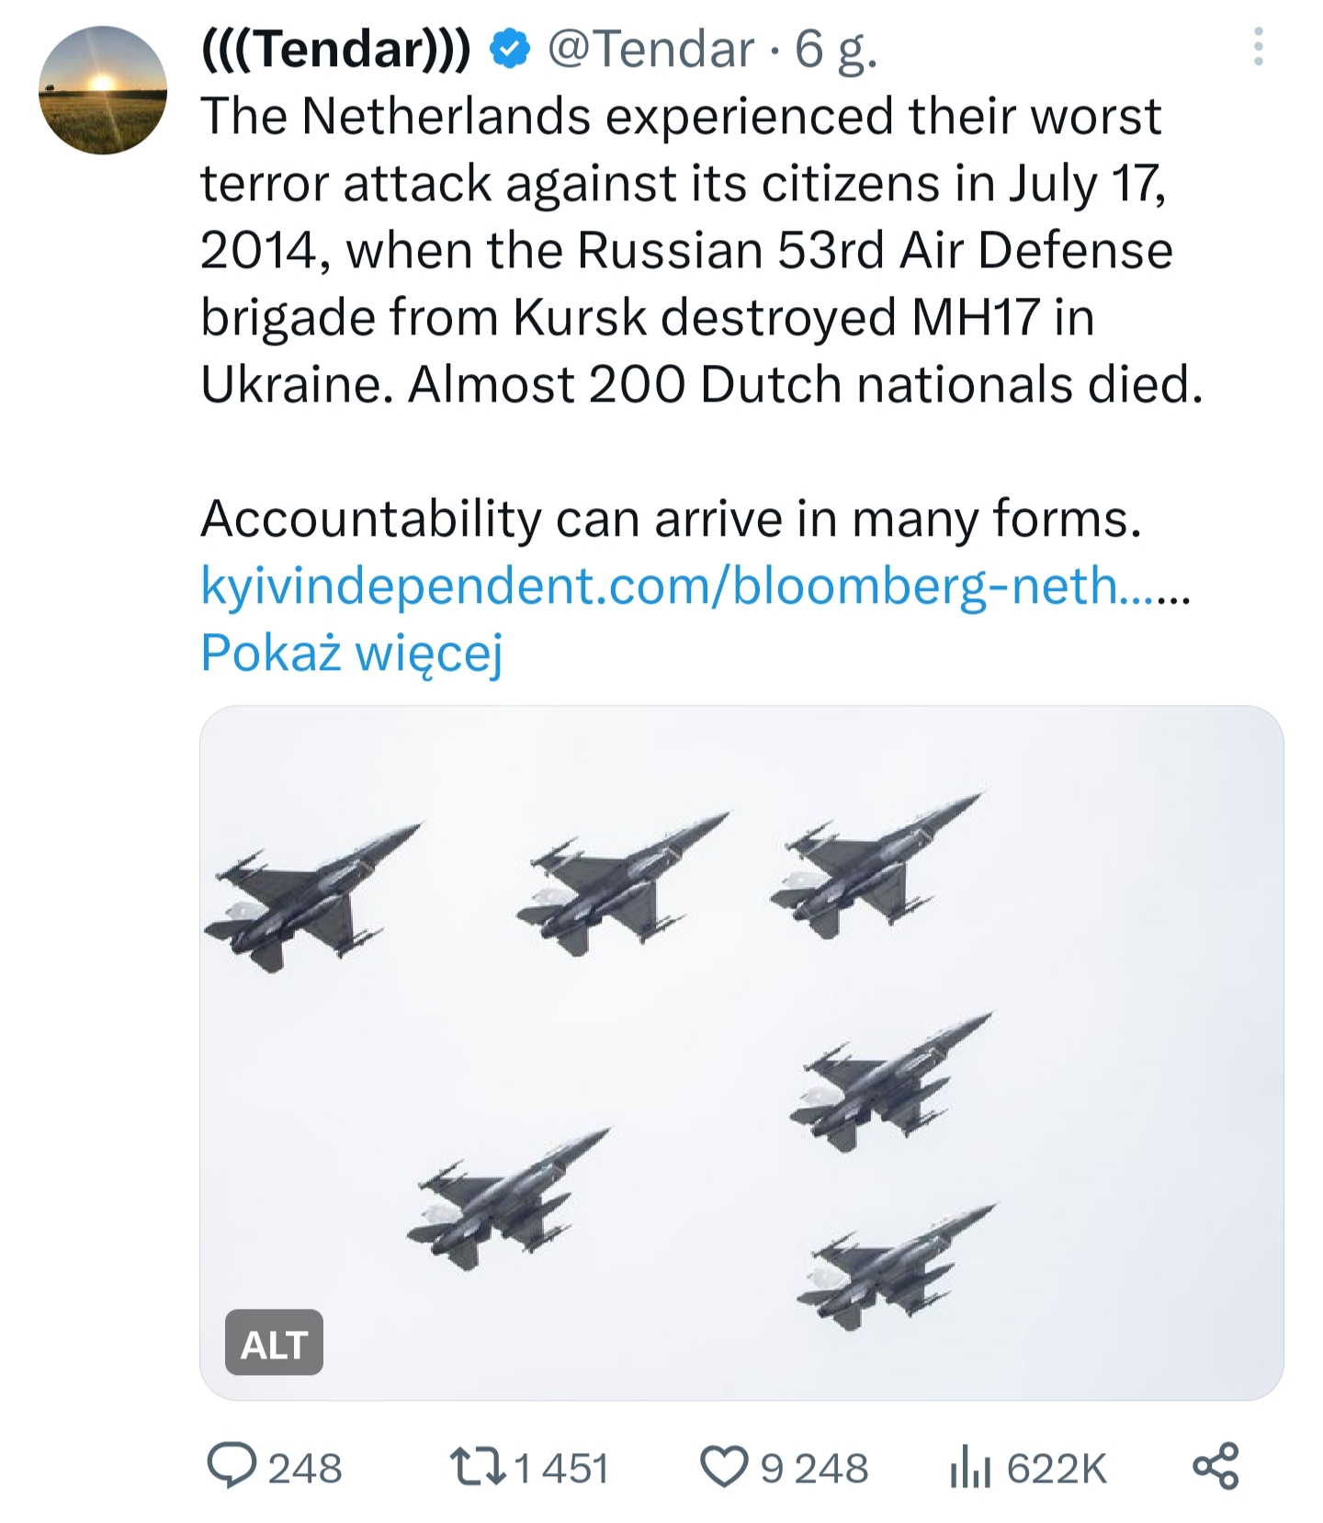Click the @Tendar handle

pos(650,49)
